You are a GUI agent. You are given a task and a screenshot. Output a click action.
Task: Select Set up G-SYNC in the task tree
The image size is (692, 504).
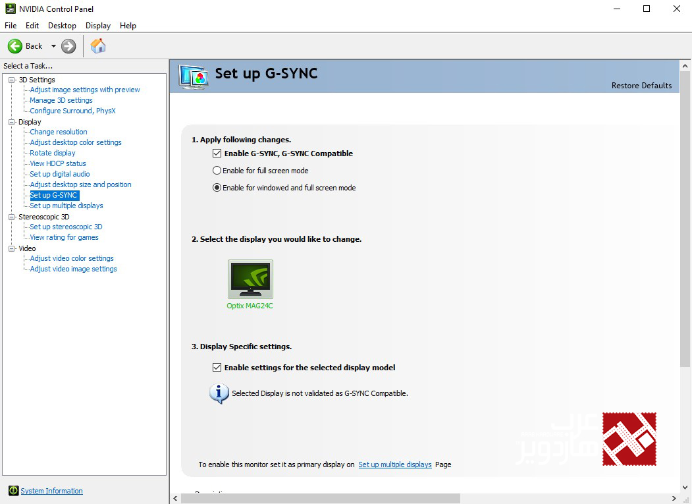point(54,195)
